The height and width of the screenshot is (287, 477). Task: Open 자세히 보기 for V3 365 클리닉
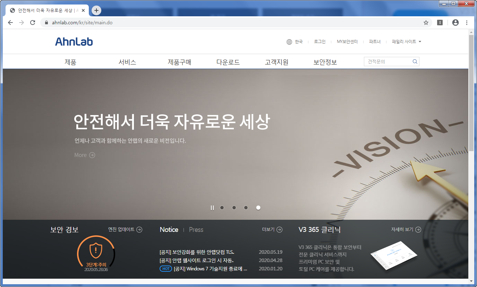point(406,229)
